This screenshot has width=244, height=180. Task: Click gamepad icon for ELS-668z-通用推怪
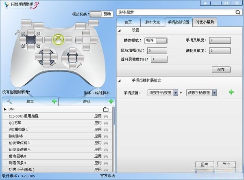point(106,116)
